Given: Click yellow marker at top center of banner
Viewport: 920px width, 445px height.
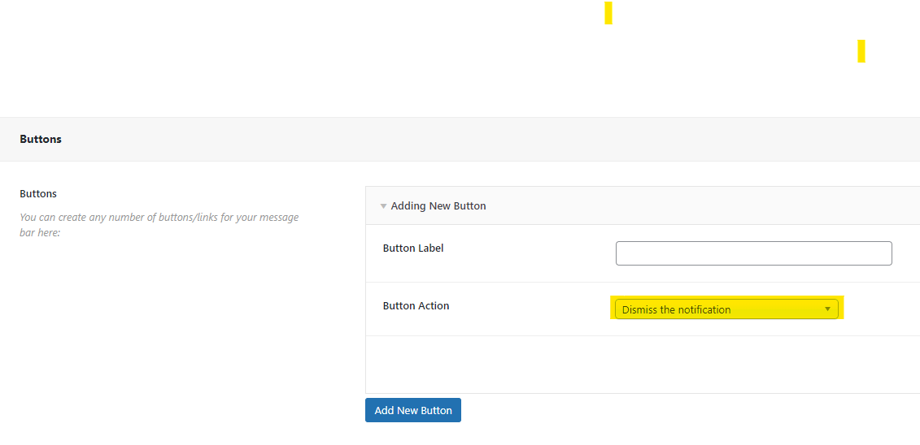Looking at the screenshot, I should click(x=608, y=13).
